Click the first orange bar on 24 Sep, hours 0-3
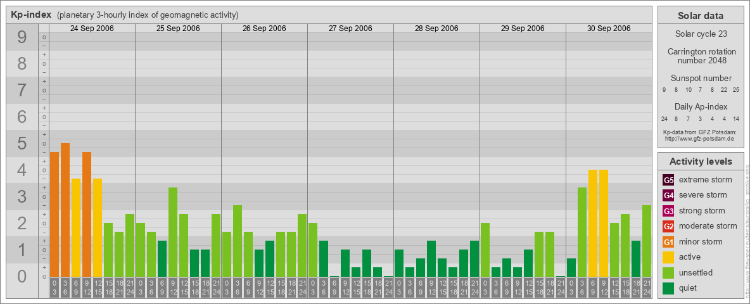This screenshot has height=304, width=750. (54, 214)
